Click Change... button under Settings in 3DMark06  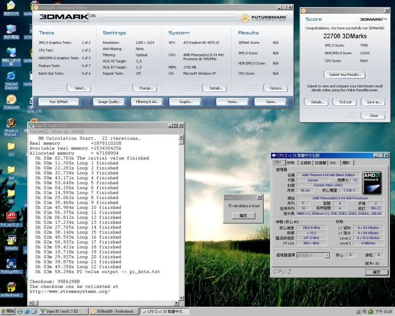tap(146, 88)
